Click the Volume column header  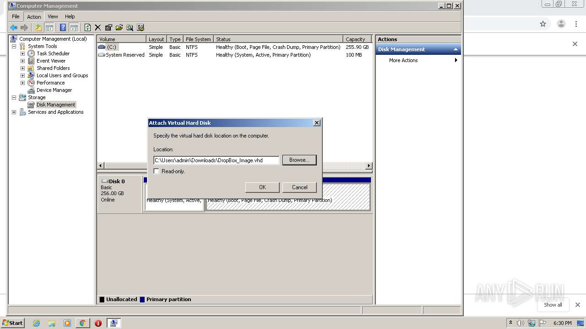(x=121, y=39)
